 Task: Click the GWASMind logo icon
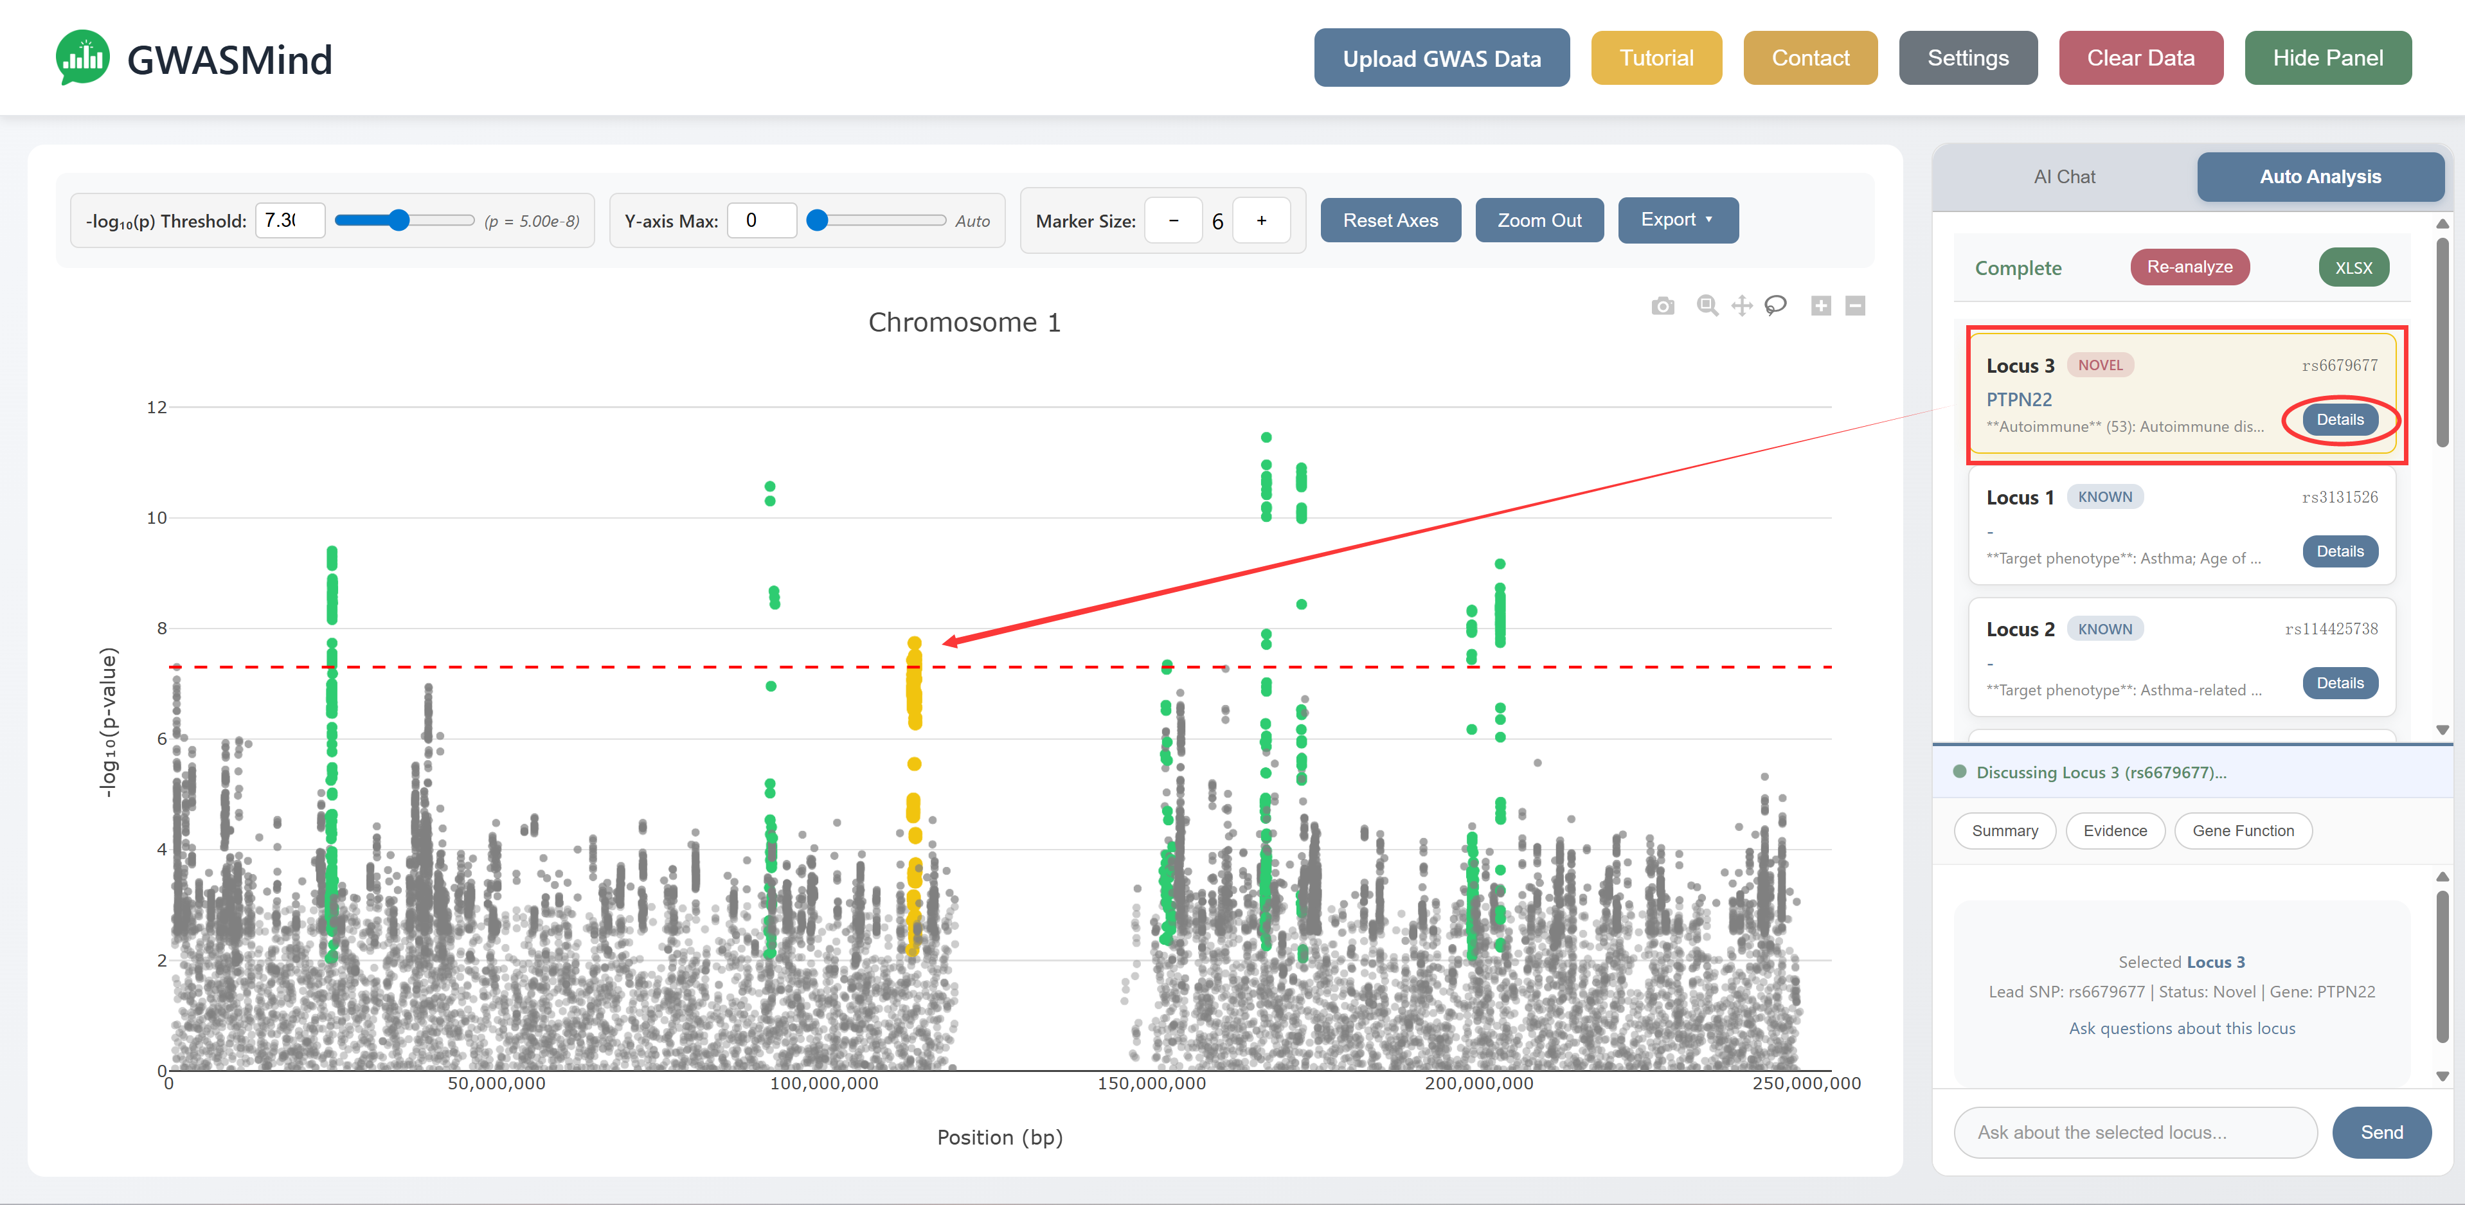84,57
